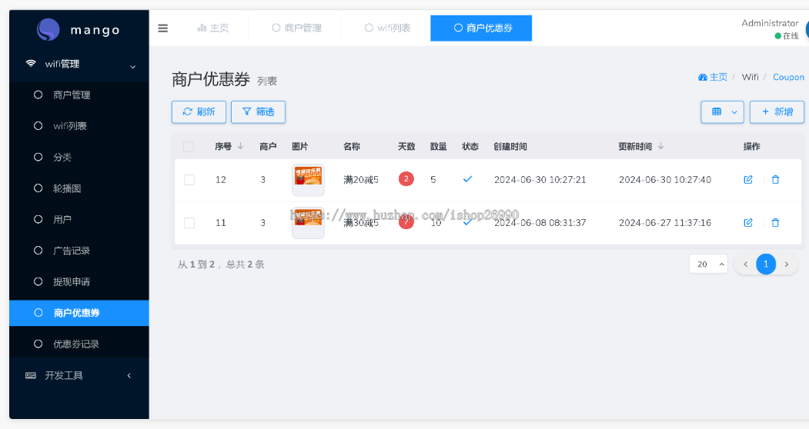Collapse the wifi管理 sidebar menu
Screen dimensions: 809x429
click(x=79, y=64)
